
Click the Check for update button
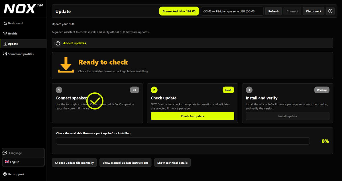point(192,116)
